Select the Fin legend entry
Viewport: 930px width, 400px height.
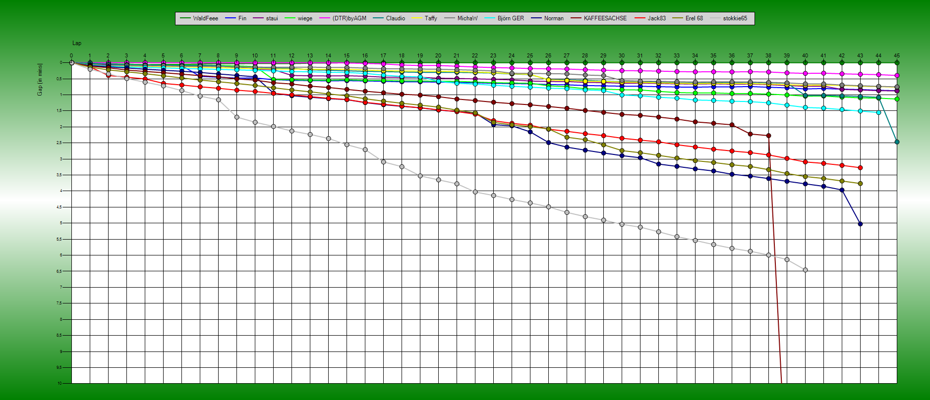point(235,18)
